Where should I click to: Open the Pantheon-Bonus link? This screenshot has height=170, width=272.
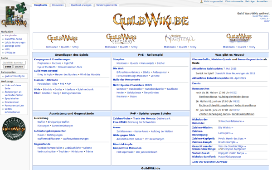208,97
